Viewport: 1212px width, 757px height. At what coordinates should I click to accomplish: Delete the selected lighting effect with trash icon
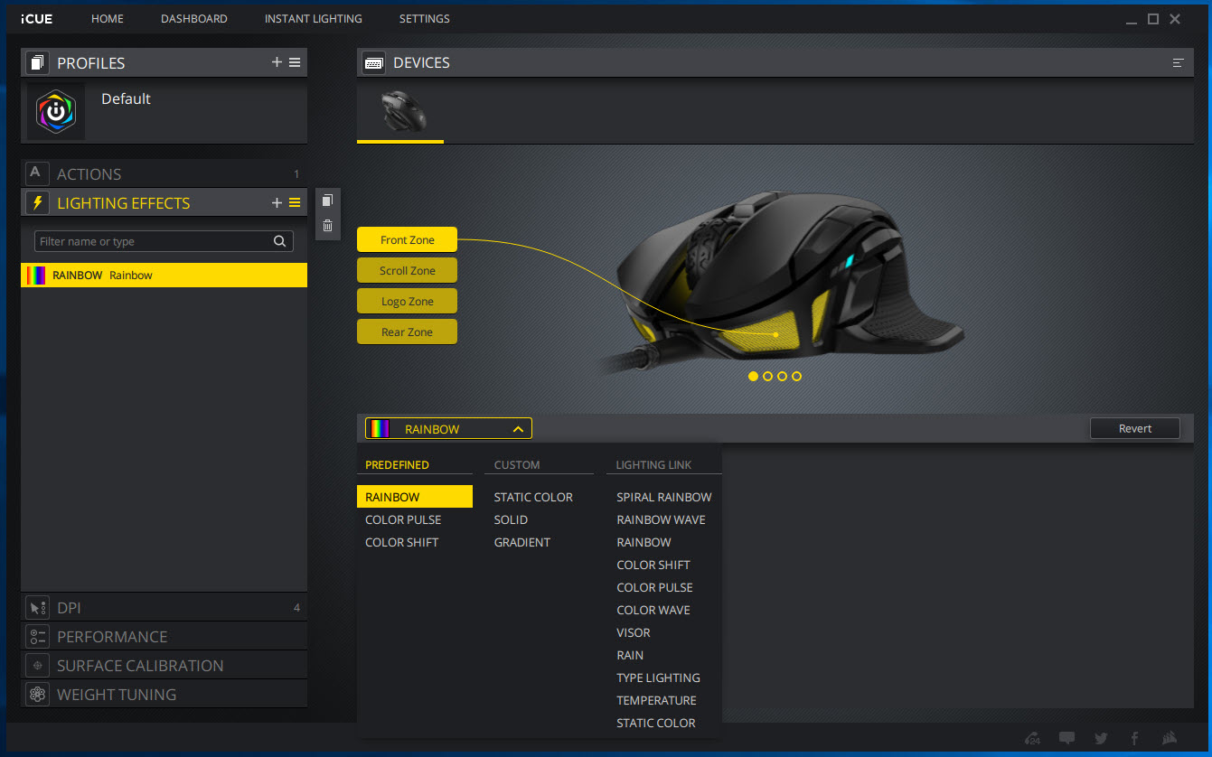tap(327, 226)
